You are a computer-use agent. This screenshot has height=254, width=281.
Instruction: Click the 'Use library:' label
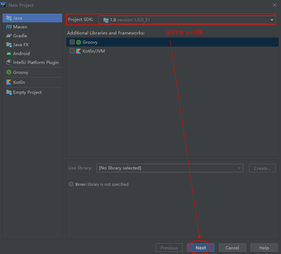pos(80,168)
